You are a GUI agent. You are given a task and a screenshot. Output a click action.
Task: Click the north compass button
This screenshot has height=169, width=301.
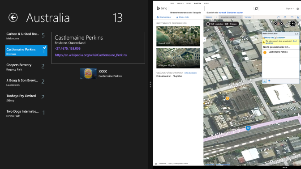(292, 24)
